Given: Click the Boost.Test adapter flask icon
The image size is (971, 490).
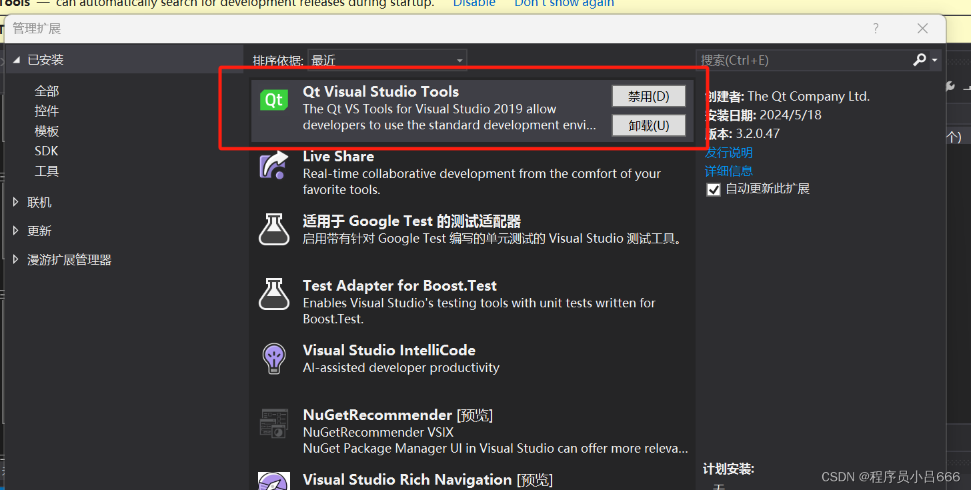Looking at the screenshot, I should 274,294.
